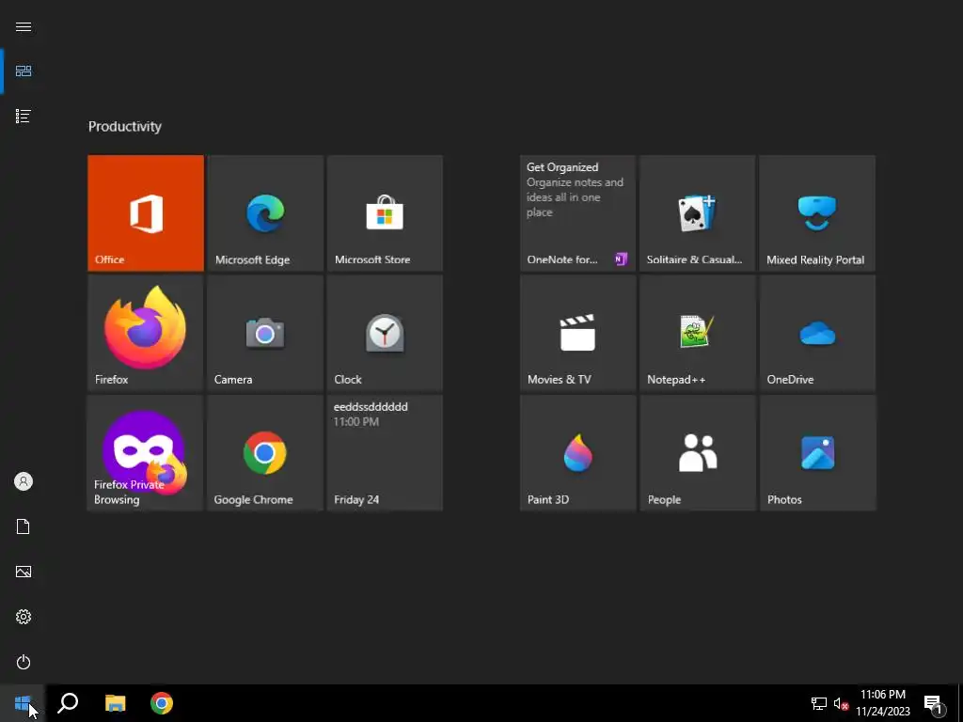Image resolution: width=963 pixels, height=722 pixels.
Task: Launch Firefox Private Browsing tile
Action: point(146,452)
